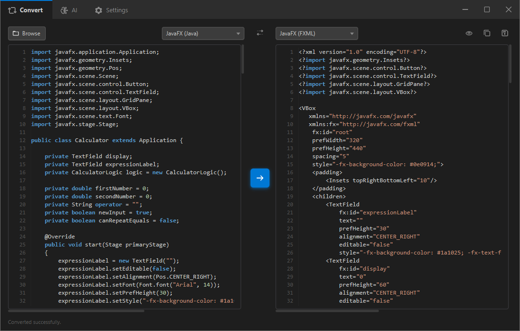Click the output editor vertical scrollbar

510,64
